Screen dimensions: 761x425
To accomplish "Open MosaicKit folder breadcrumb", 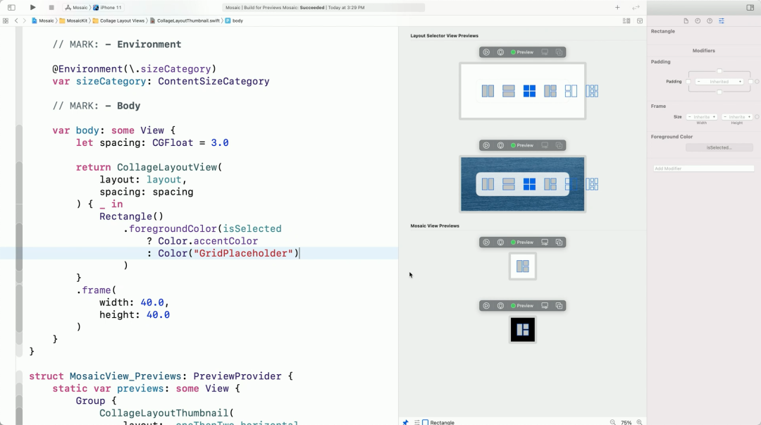I will click(73, 21).
